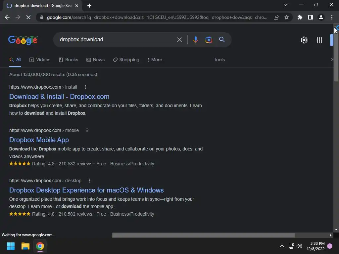339x254 pixels.
Task: Expand the More search filters
Action: tap(155, 60)
